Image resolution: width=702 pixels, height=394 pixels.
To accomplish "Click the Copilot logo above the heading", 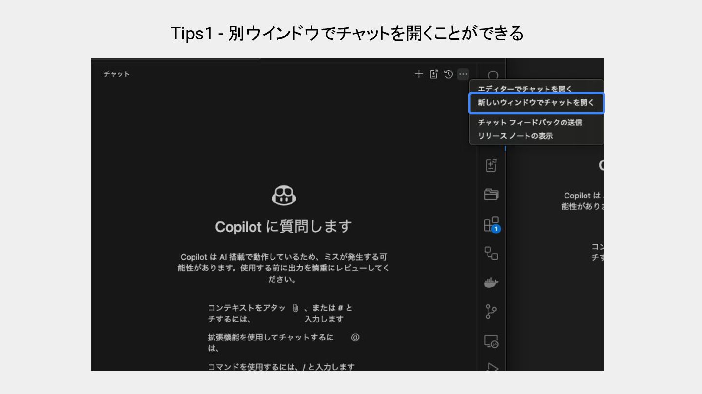I will click(x=284, y=196).
